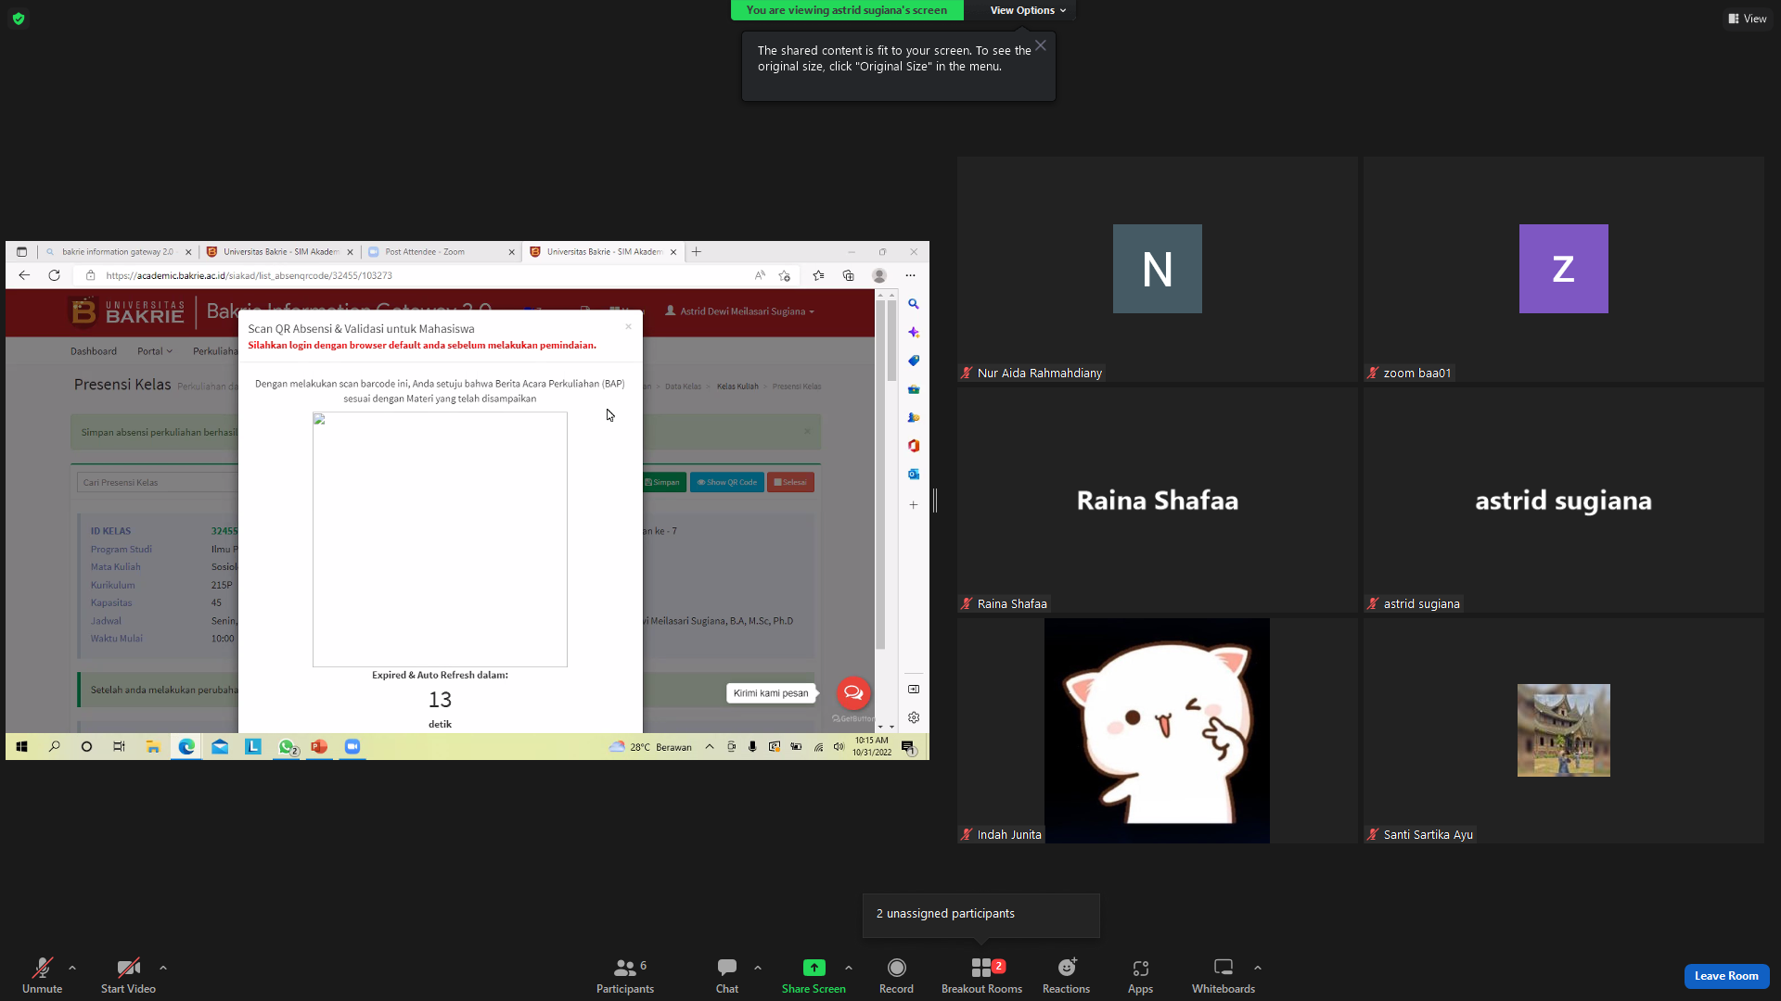Open the Edge sidebar Outlook icon
Image resolution: width=1781 pixels, height=1001 pixels.
point(914,474)
